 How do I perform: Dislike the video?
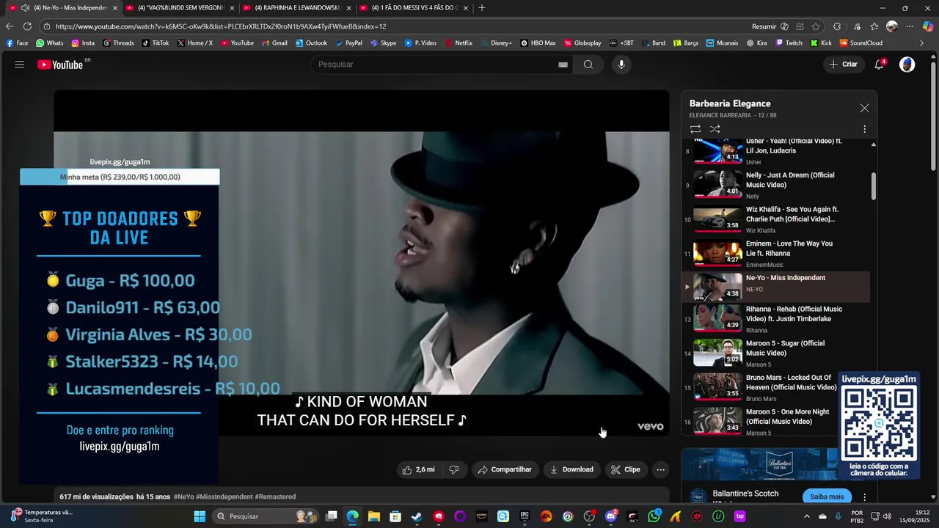point(454,469)
